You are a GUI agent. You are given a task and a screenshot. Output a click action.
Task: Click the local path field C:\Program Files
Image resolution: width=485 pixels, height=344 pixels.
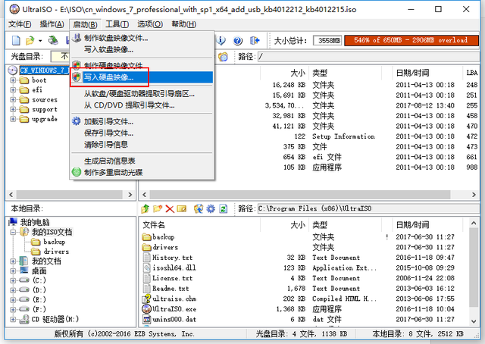pos(369,208)
